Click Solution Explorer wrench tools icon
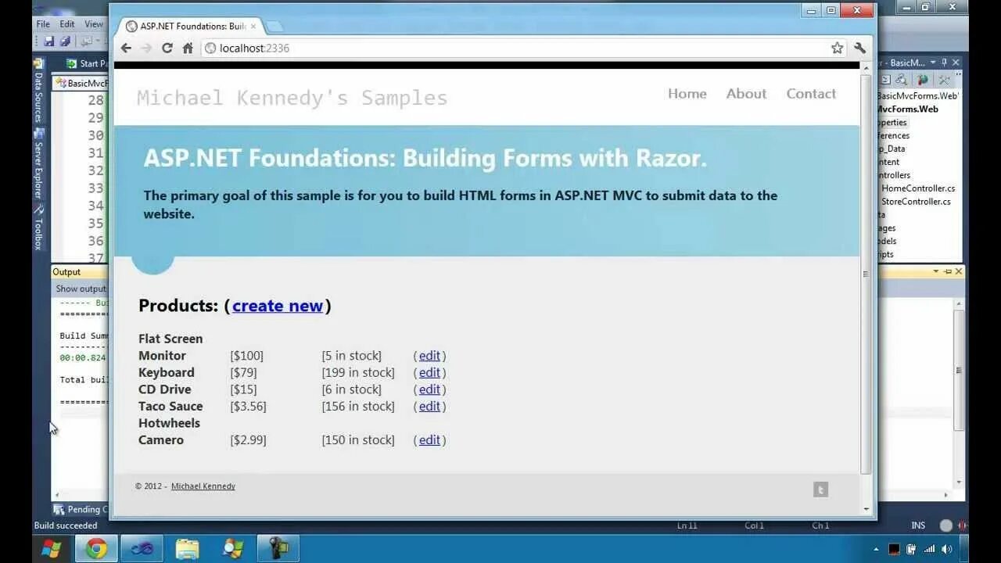Screen dimensions: 1001x563 pyautogui.click(x=944, y=80)
